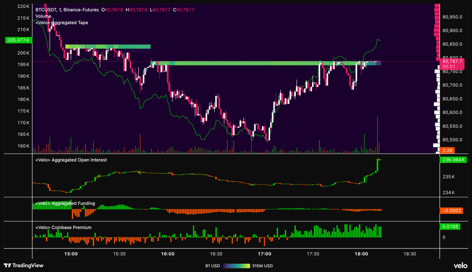Click the 236.064K open interest badge
The image size is (472, 272).
pyautogui.click(x=452, y=160)
